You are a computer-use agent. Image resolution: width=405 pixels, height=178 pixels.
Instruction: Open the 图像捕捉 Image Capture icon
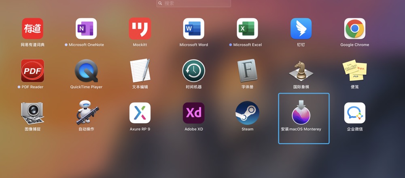(32, 113)
